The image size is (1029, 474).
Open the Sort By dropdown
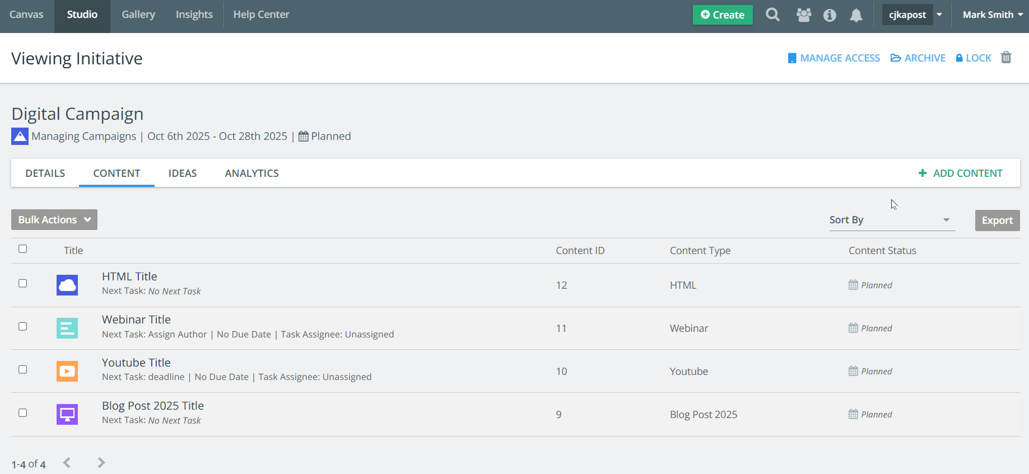[x=892, y=220]
